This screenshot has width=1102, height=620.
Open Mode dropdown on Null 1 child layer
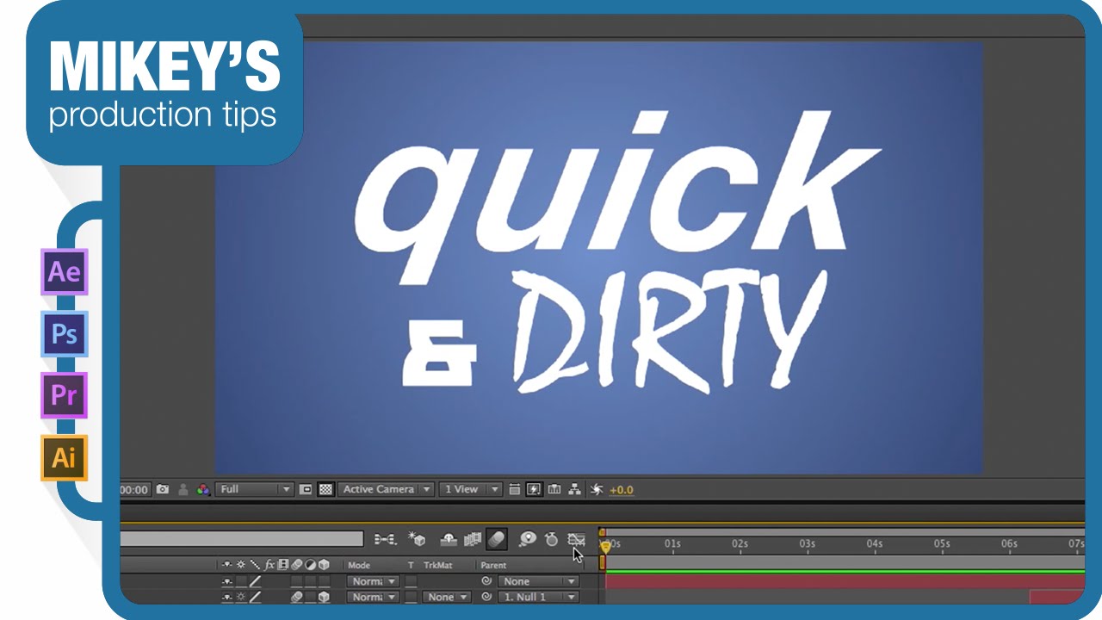[x=374, y=597]
